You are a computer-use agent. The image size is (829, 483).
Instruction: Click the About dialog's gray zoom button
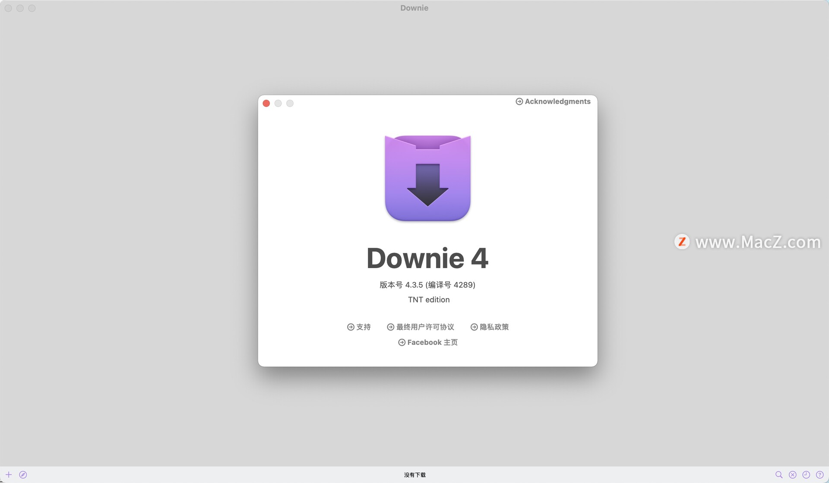pyautogui.click(x=290, y=103)
